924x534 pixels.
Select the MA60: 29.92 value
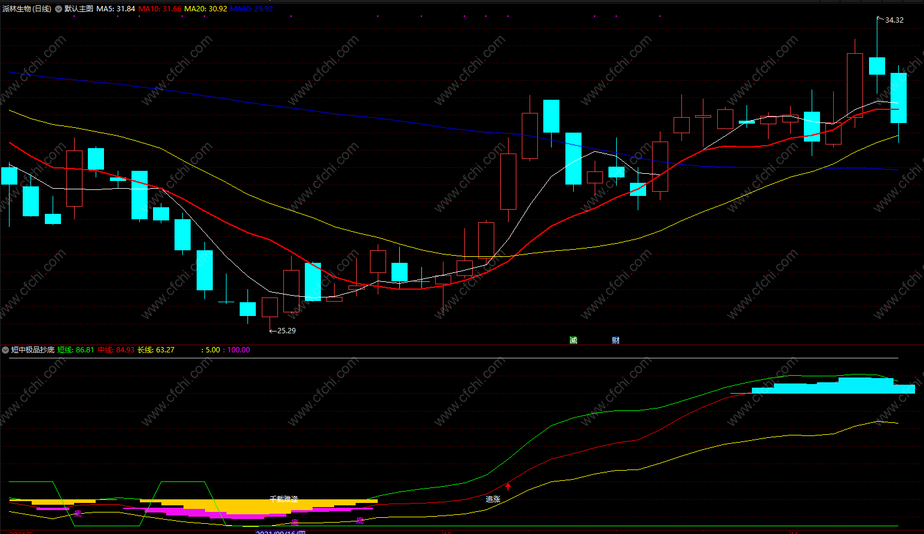(252, 9)
